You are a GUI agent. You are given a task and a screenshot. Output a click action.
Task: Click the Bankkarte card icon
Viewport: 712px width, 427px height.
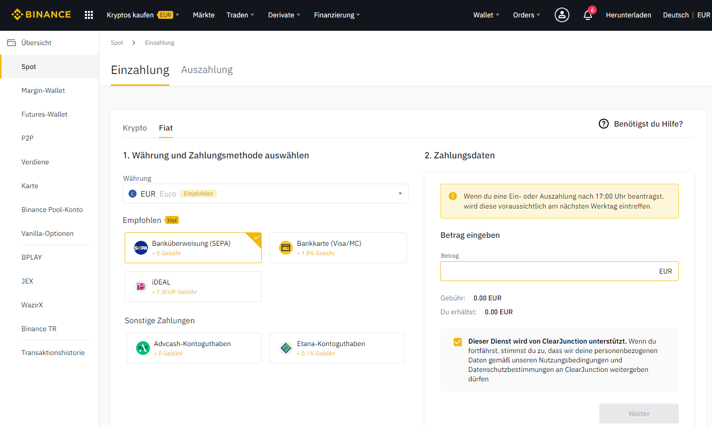coord(286,248)
